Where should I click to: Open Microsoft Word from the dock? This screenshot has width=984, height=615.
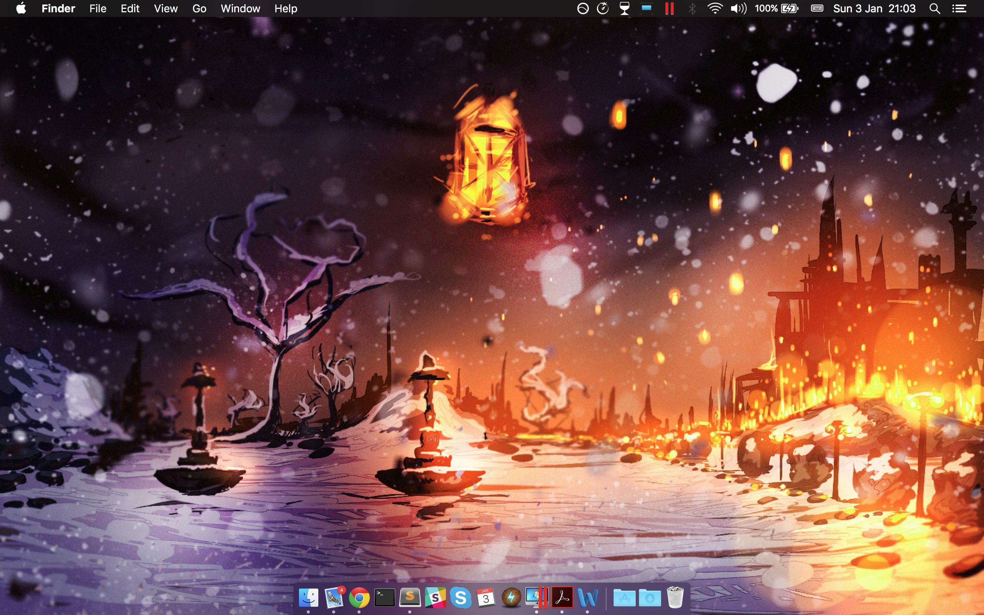pyautogui.click(x=588, y=597)
